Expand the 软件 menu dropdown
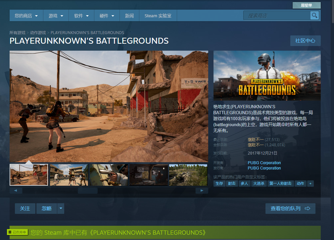This screenshot has width=334, height=240. tap(81, 16)
